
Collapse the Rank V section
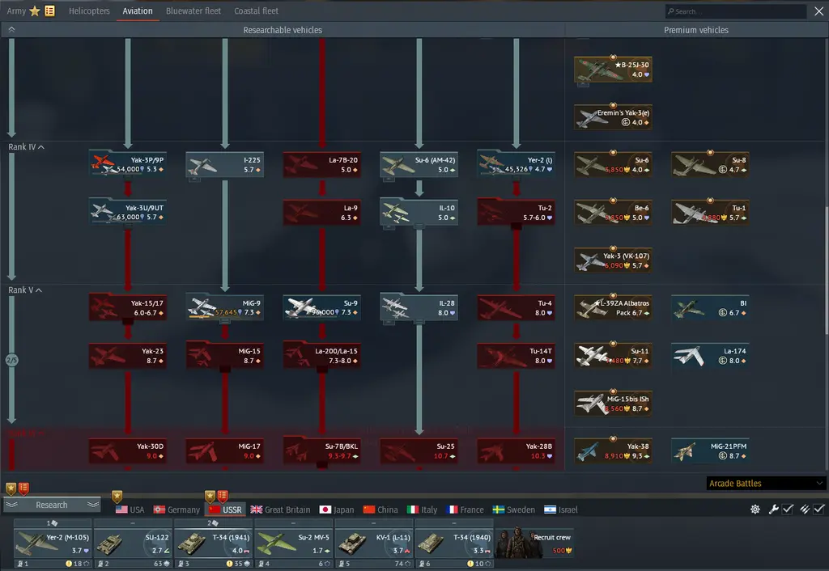(25, 290)
